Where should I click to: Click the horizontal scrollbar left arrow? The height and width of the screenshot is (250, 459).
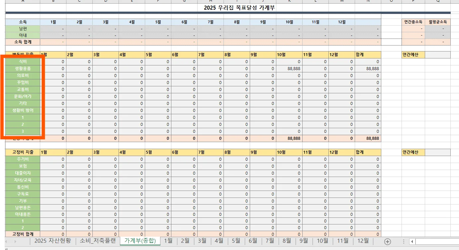point(412,241)
